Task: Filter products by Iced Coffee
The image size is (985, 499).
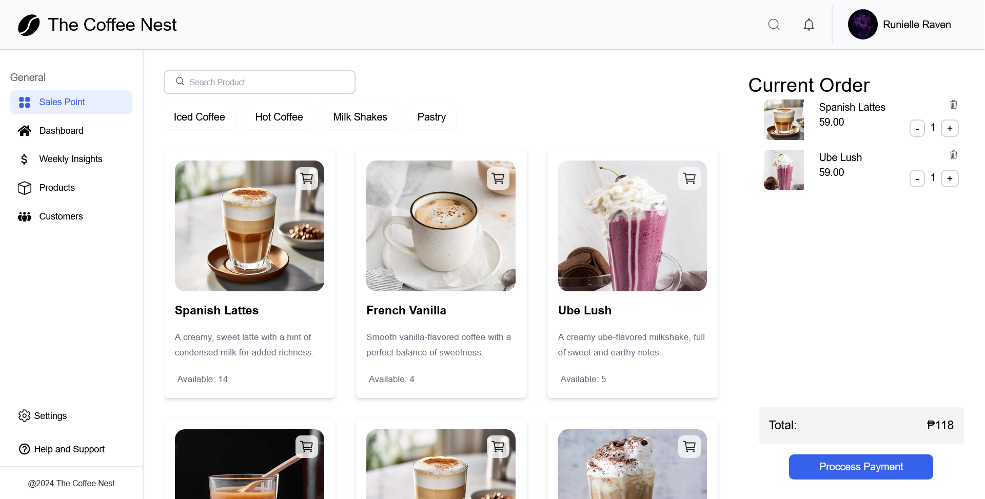Action: pyautogui.click(x=199, y=117)
